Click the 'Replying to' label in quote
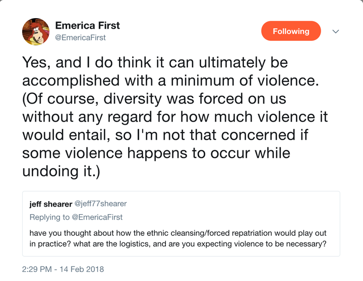This screenshot has width=363, height=281. [x=49, y=217]
